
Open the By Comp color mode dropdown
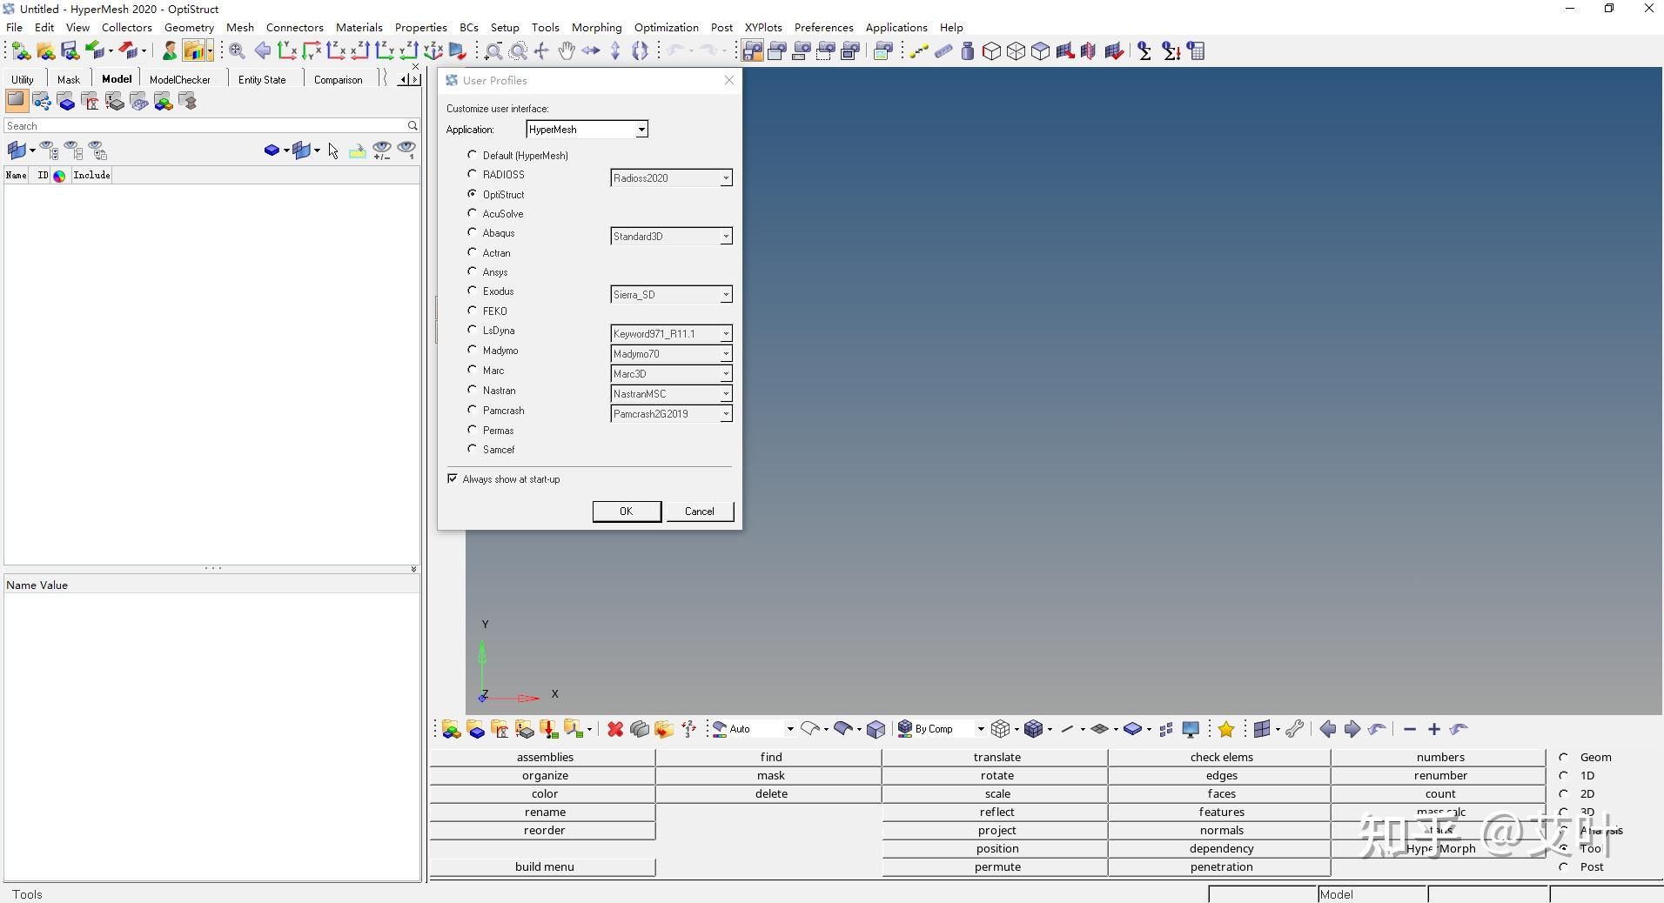[980, 729]
